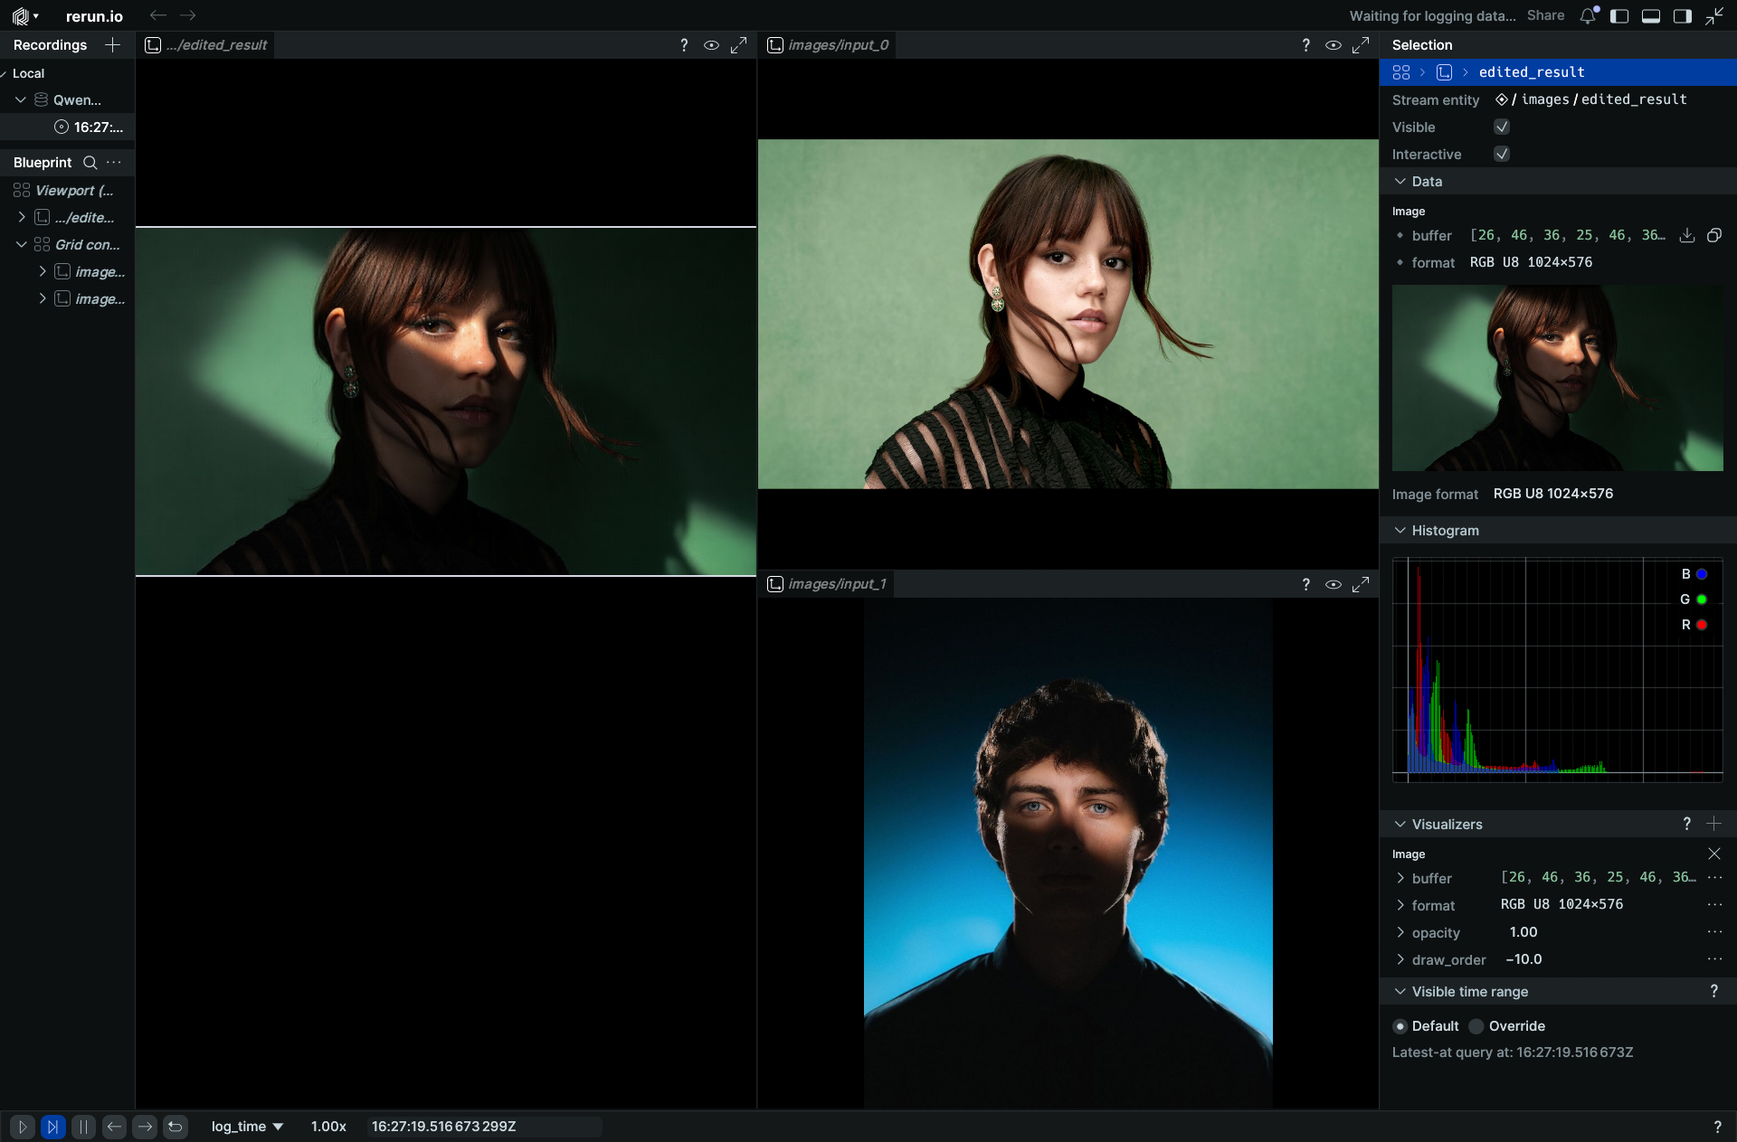
Task: Select the Override time range option
Action: pos(1477,1026)
